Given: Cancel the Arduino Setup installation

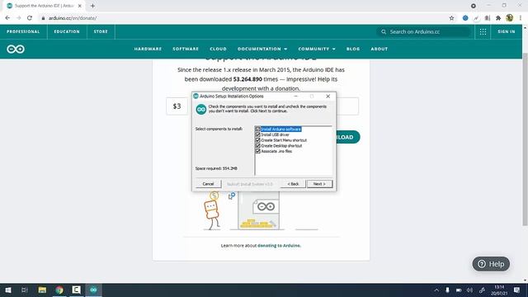Looking at the screenshot, I should 208,184.
